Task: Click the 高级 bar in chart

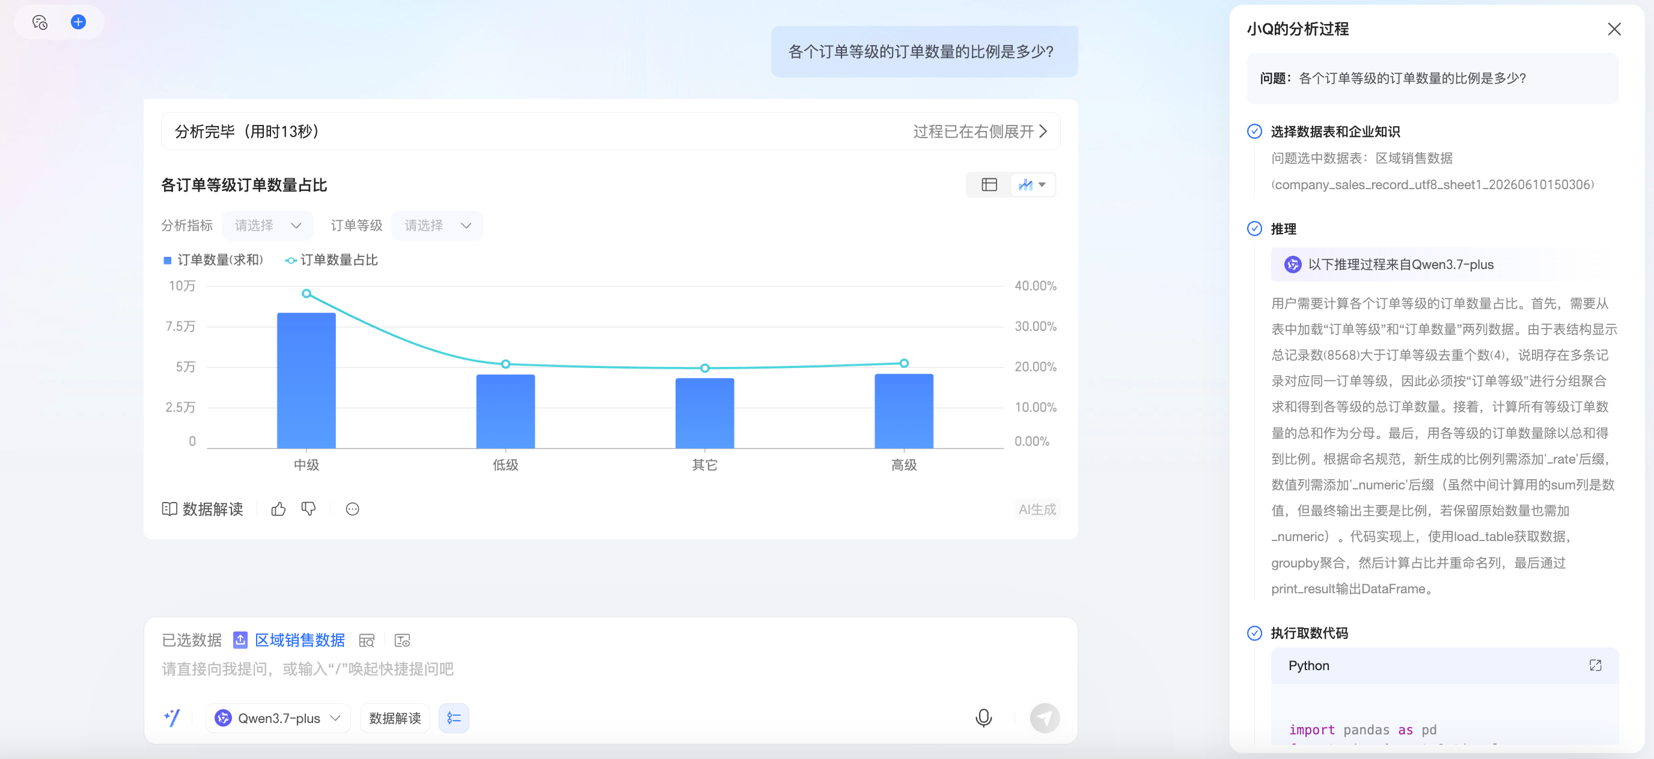Action: 904,411
